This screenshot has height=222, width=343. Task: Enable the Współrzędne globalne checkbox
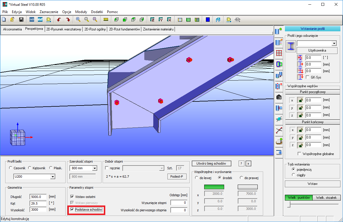click(x=300, y=154)
